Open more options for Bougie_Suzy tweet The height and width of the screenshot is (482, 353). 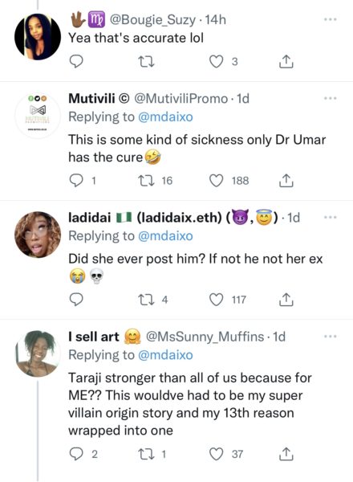(x=331, y=19)
